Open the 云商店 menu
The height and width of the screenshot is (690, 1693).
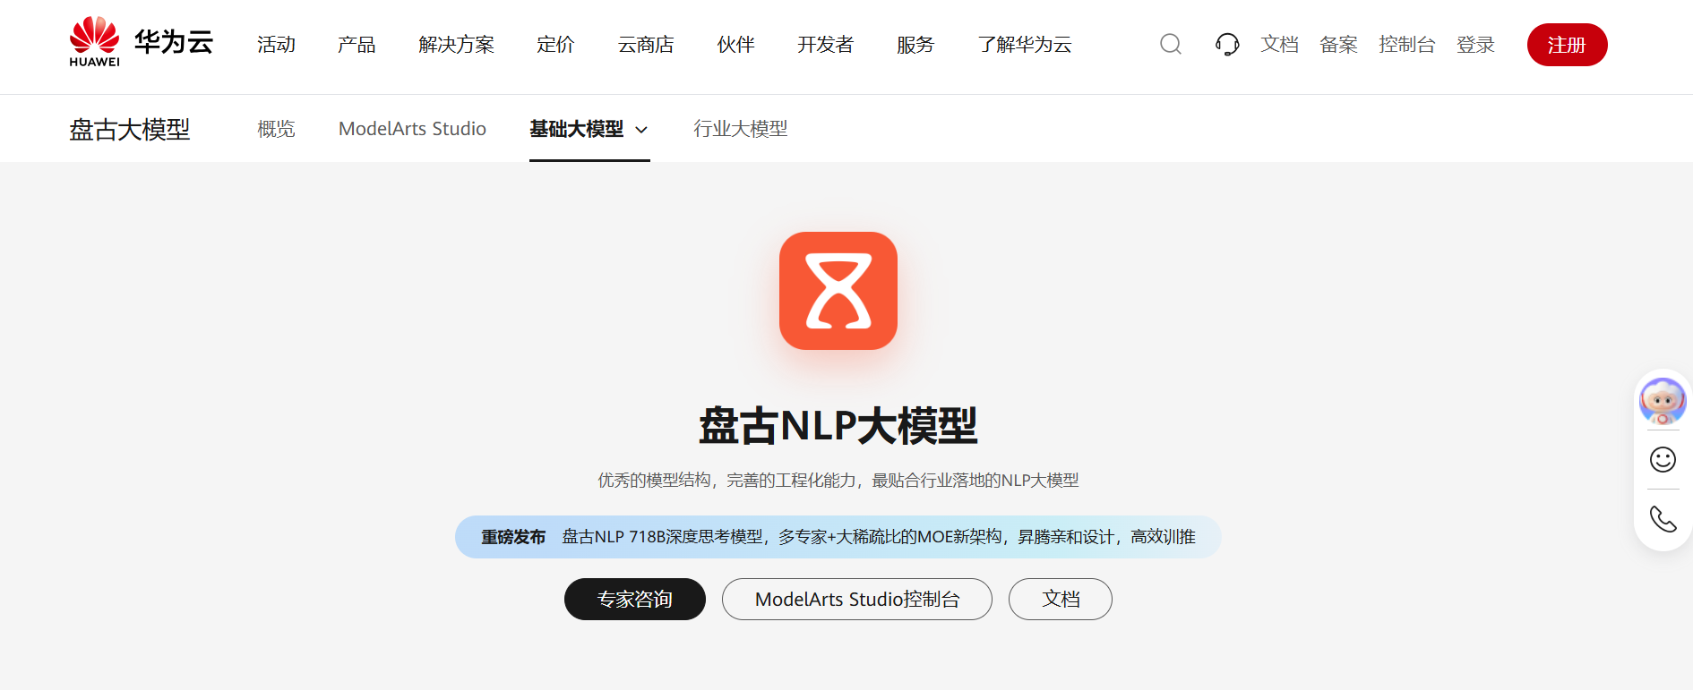(x=646, y=45)
